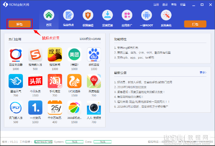The height and width of the screenshot is (146, 215).
Task: Click the System N/A status bar
Action: coord(75,142)
